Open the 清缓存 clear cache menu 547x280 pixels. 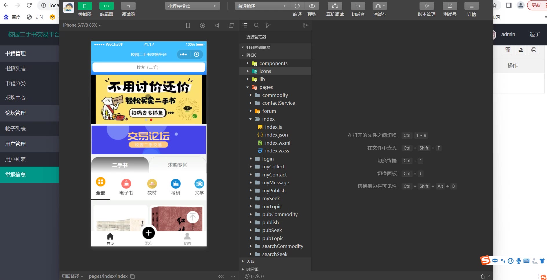click(x=380, y=6)
